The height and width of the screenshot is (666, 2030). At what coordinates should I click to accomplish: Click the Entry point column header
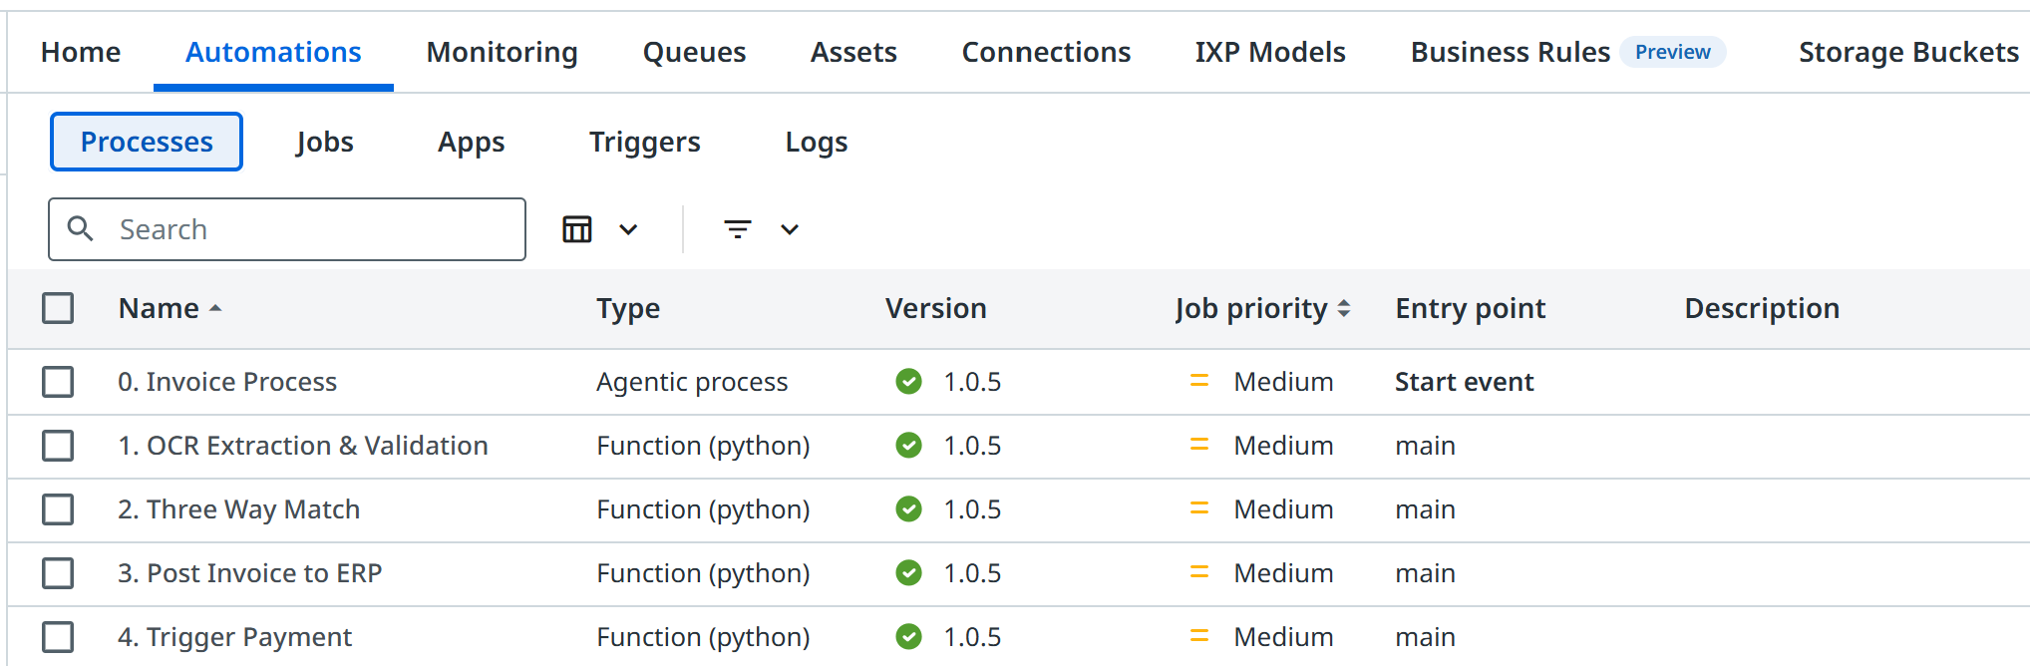(1471, 309)
